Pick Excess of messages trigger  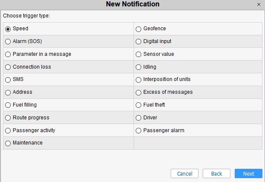pos(139,92)
